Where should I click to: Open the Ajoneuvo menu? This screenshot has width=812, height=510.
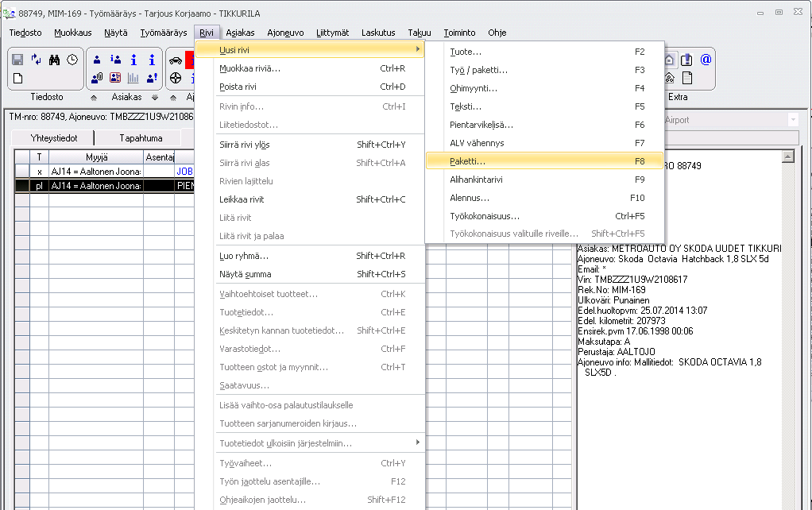click(285, 33)
